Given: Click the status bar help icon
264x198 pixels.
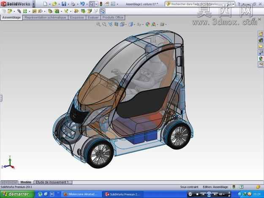Looking at the screenshot, I should click(x=242, y=187).
